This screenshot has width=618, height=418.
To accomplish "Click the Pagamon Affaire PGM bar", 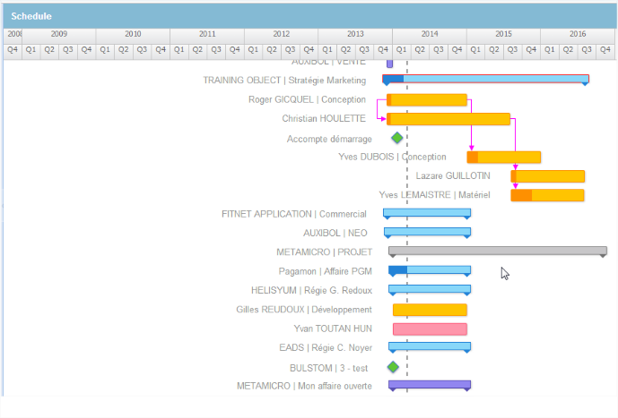I will tap(429, 270).
